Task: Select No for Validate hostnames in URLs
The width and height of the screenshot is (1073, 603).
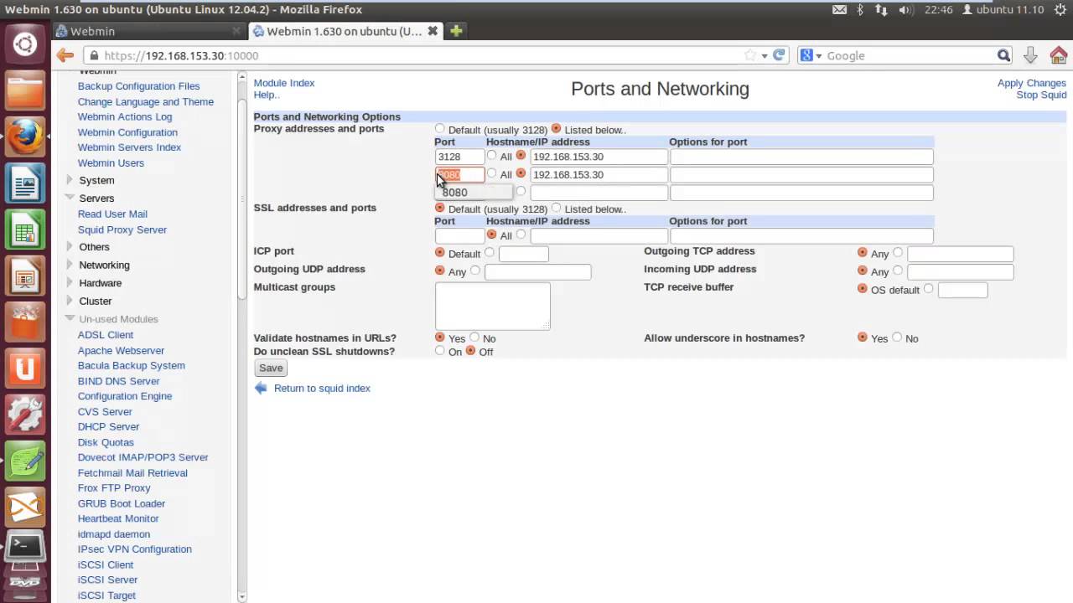Action: pyautogui.click(x=474, y=338)
